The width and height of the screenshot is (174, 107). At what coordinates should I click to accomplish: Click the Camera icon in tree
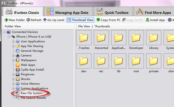(18, 56)
